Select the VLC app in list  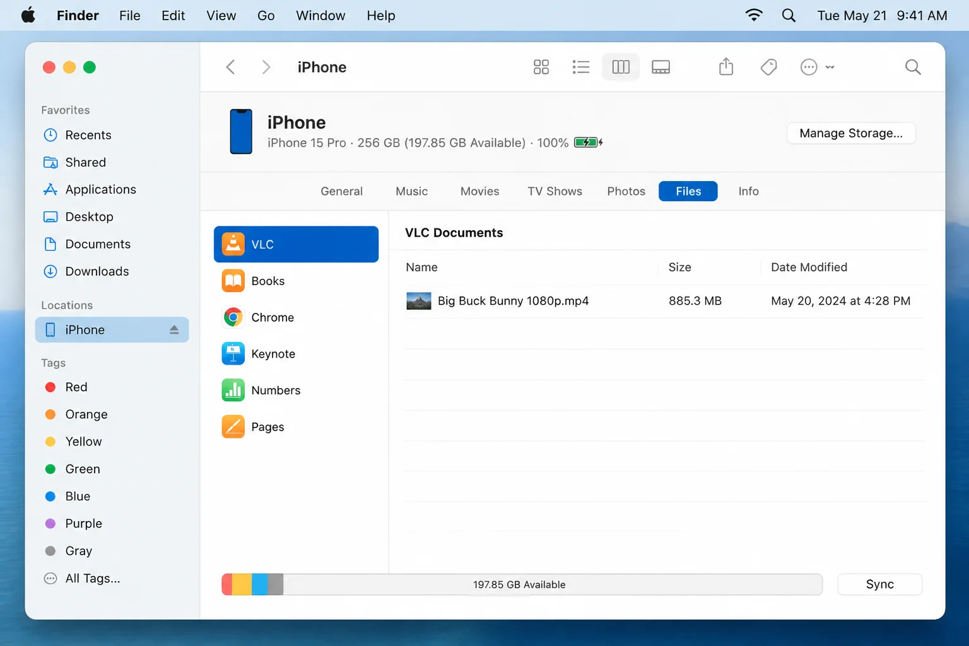click(296, 244)
